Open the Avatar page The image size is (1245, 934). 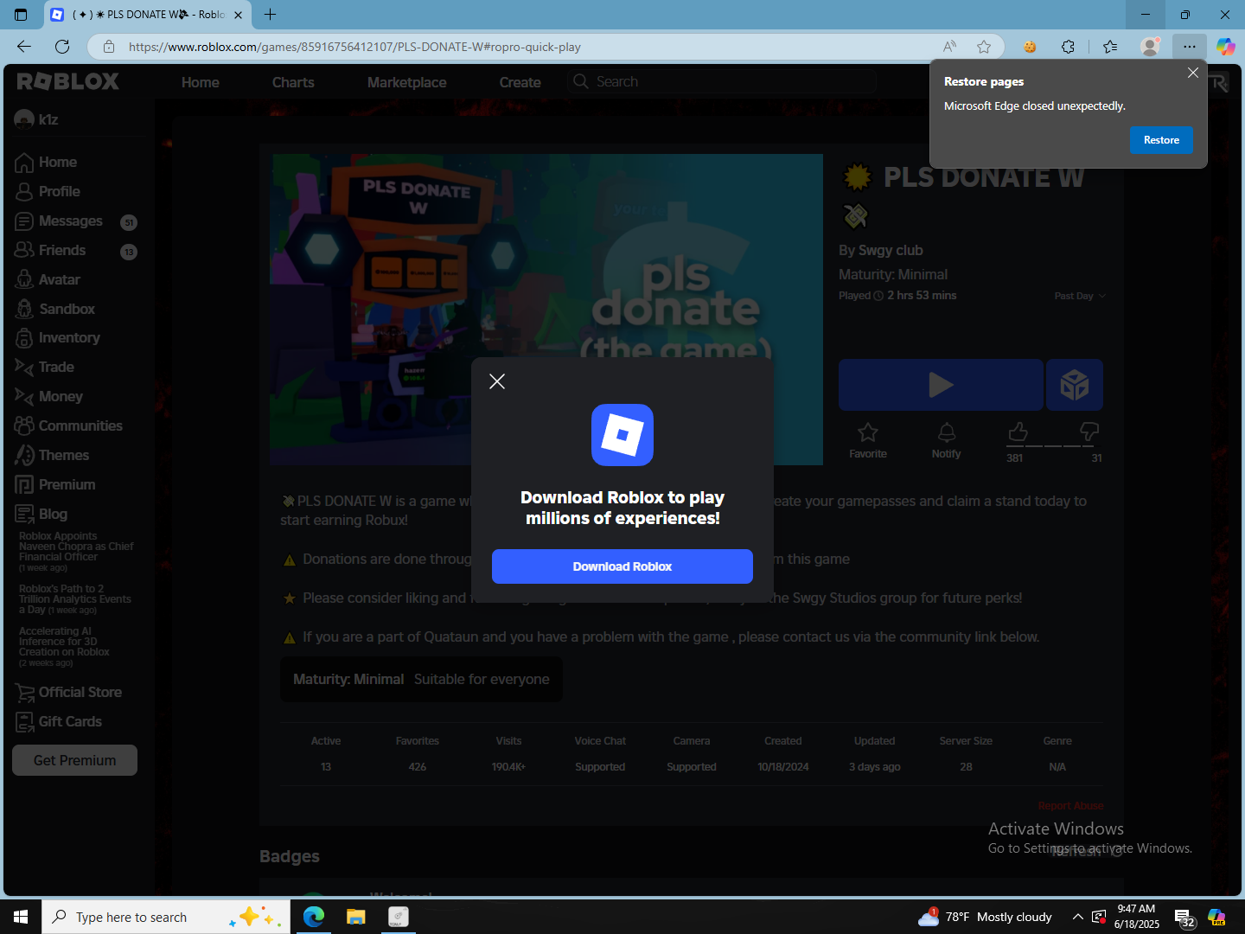tap(48, 280)
